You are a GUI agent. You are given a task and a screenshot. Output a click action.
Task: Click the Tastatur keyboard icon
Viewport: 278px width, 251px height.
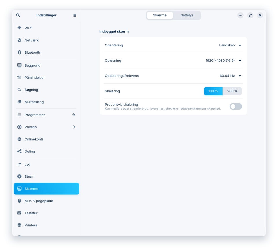click(x=19, y=213)
